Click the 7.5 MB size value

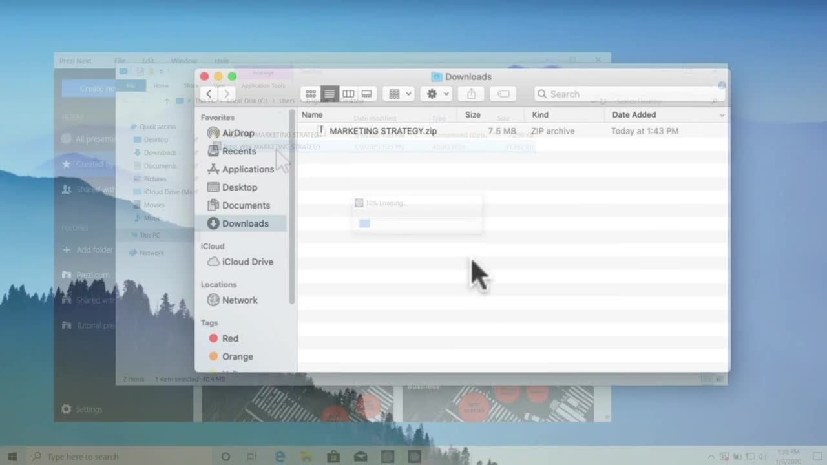502,131
